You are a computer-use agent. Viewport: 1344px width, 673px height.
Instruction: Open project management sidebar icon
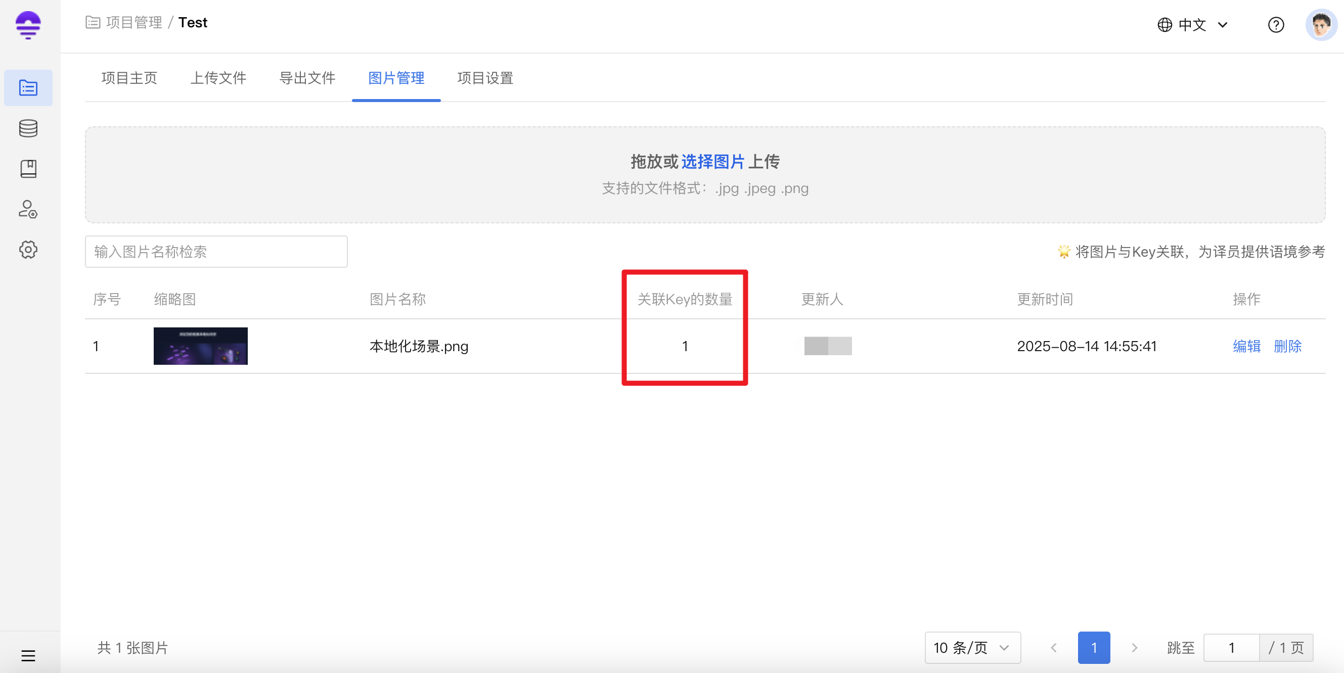click(28, 87)
